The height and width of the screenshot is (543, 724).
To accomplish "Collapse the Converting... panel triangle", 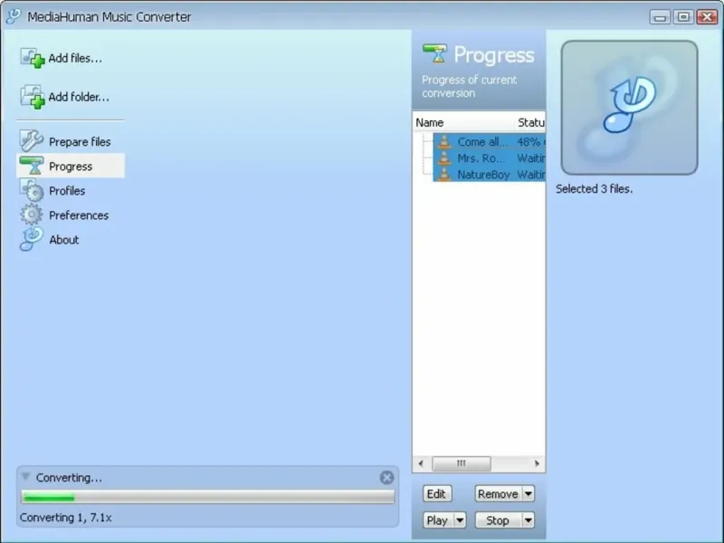I will (26, 477).
